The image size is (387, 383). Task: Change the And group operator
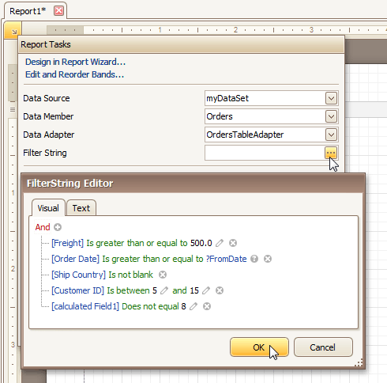43,227
